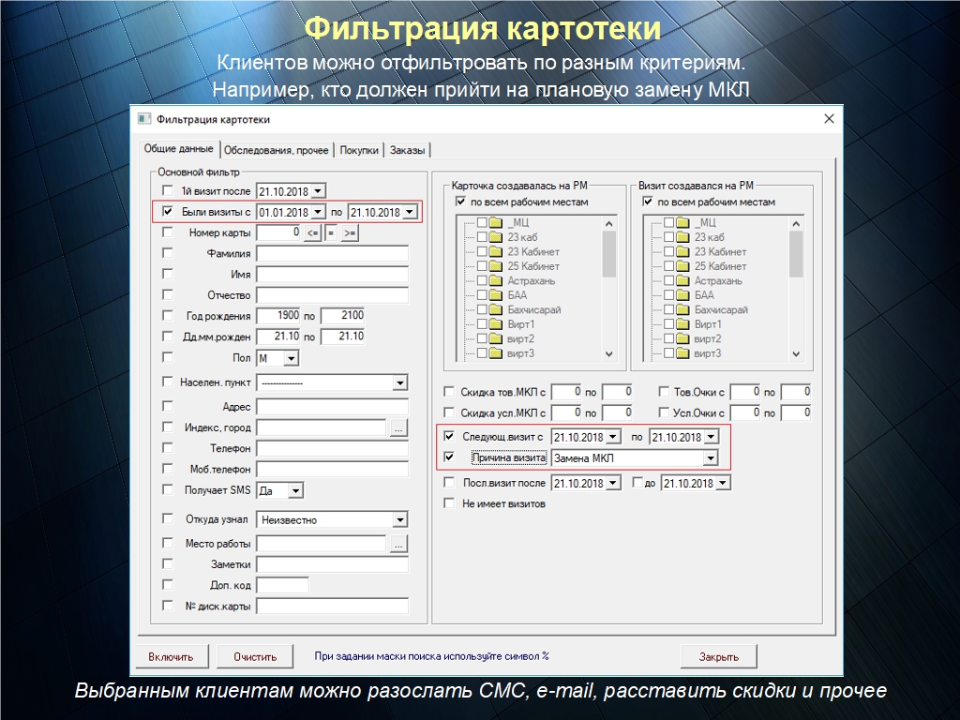Open the Причина визита dropdown
Image resolution: width=960 pixels, height=720 pixels.
pyautogui.click(x=711, y=458)
